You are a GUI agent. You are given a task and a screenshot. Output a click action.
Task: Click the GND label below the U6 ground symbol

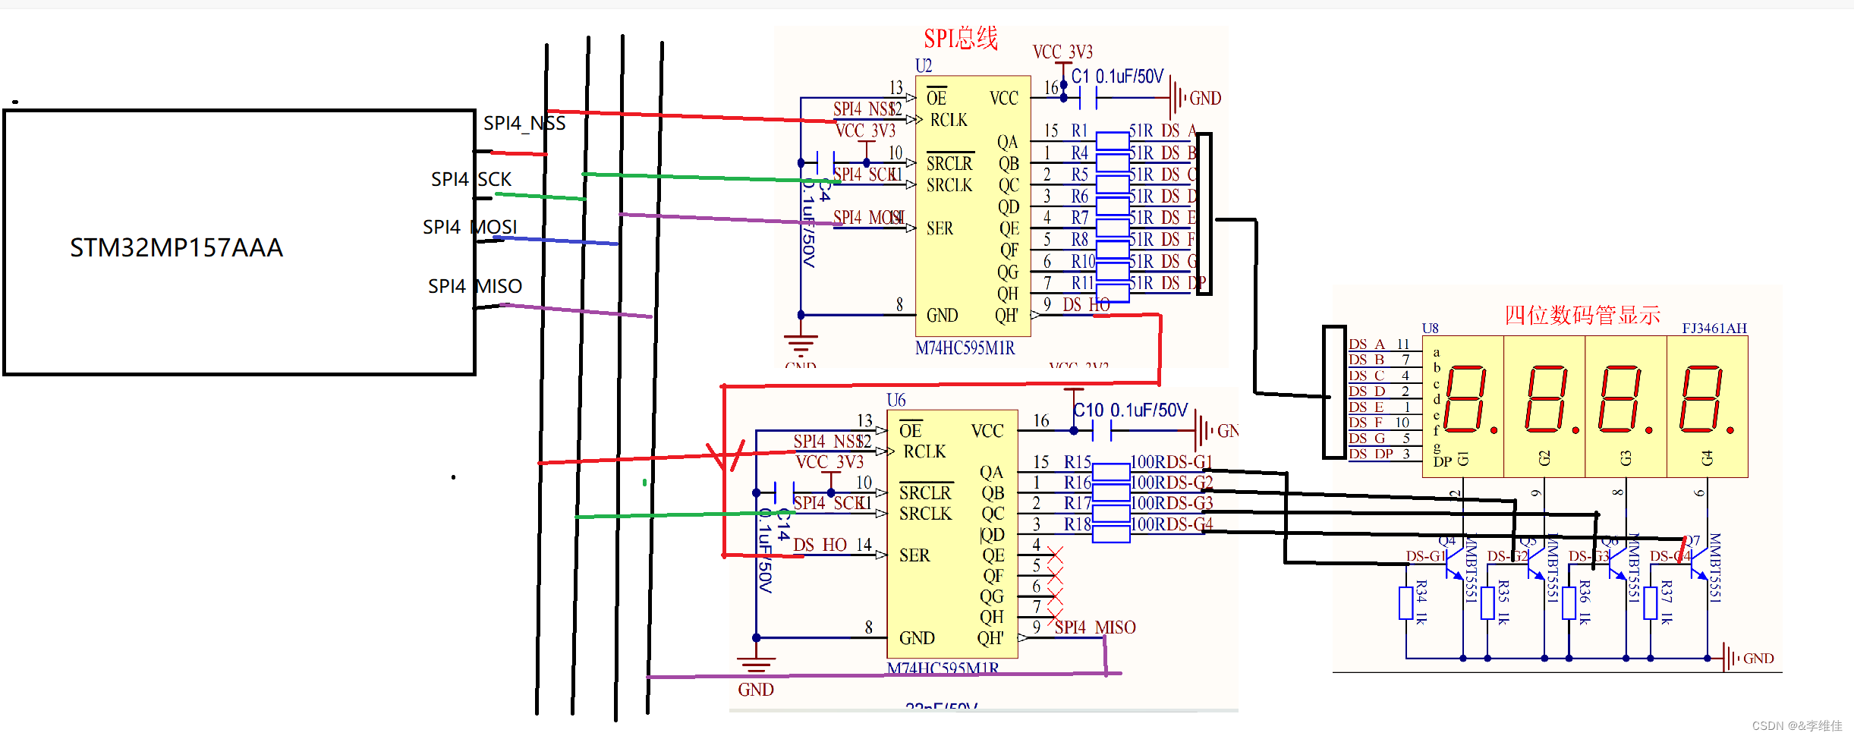756,690
